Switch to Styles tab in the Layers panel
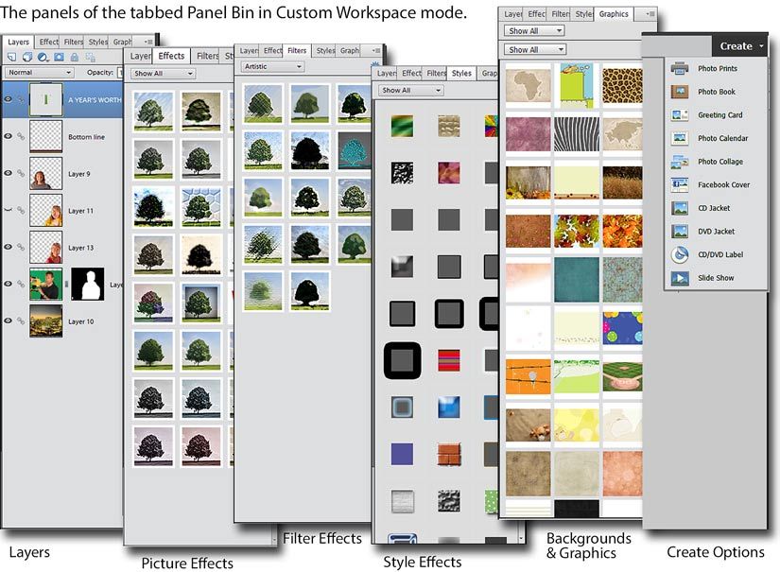The height and width of the screenshot is (572, 780). pos(97,42)
